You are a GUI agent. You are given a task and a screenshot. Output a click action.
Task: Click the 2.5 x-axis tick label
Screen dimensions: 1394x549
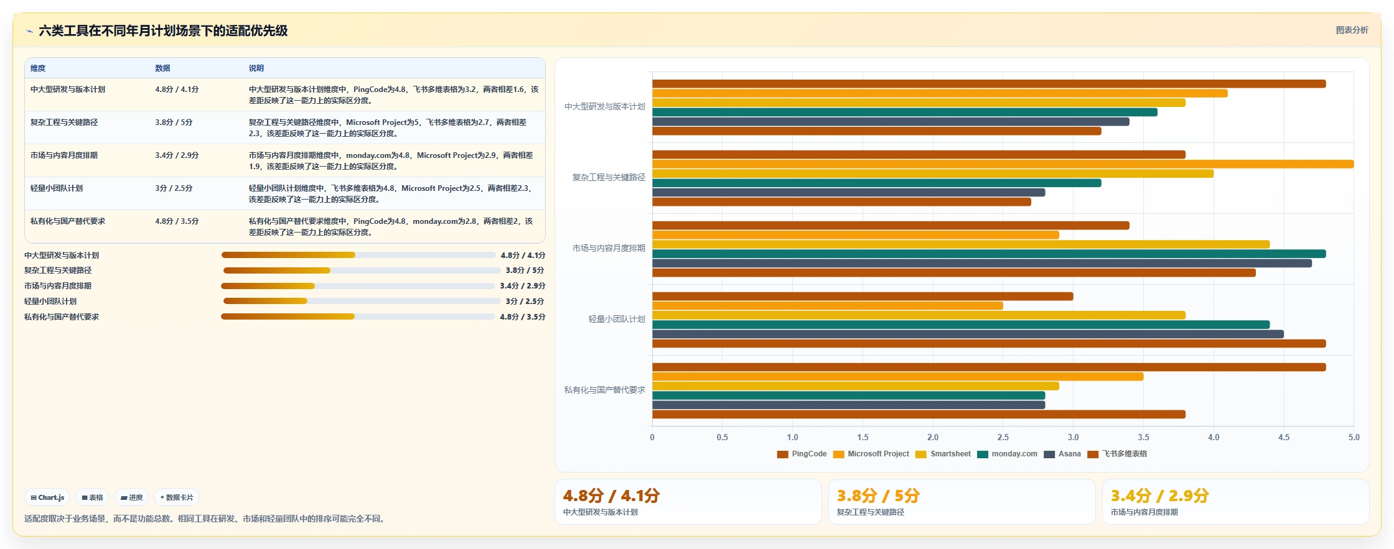pyautogui.click(x=1003, y=438)
